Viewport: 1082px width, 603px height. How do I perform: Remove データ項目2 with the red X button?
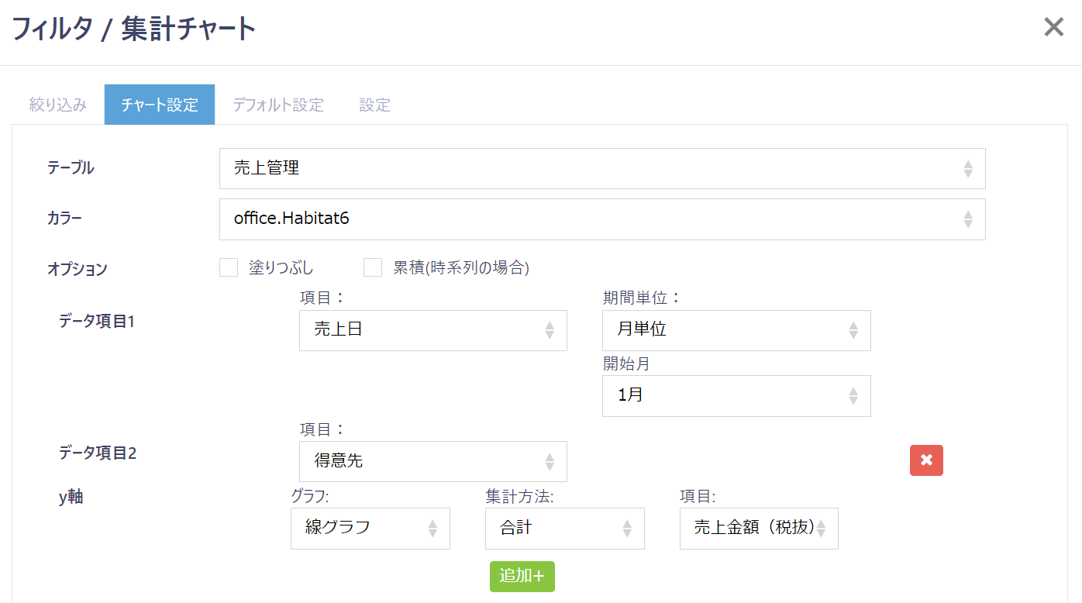pyautogui.click(x=926, y=460)
